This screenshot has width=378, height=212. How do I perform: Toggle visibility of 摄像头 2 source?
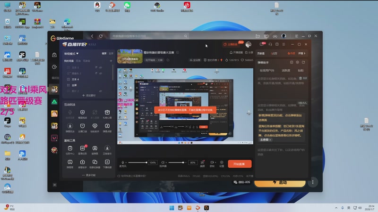click(x=101, y=73)
